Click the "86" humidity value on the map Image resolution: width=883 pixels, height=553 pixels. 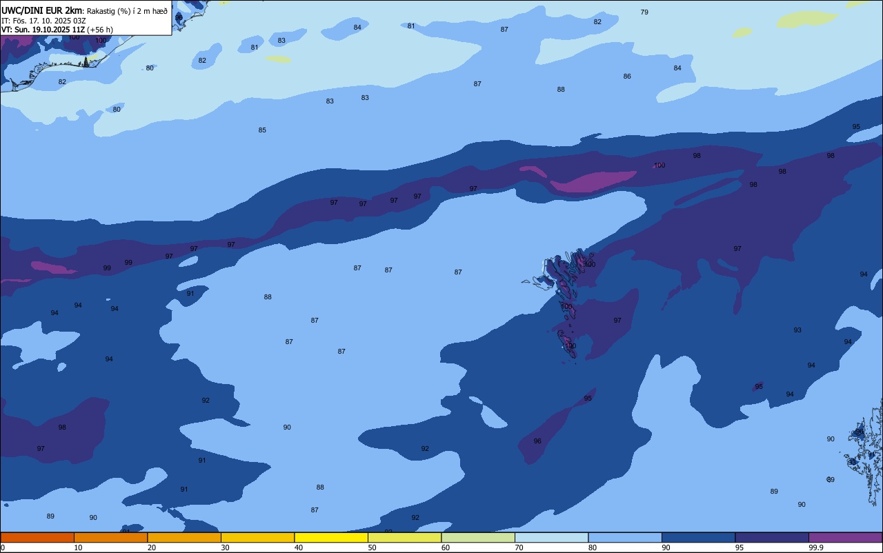(627, 77)
